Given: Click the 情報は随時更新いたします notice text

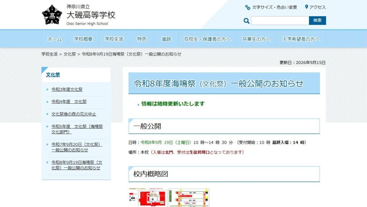Looking at the screenshot, I should pos(173,104).
